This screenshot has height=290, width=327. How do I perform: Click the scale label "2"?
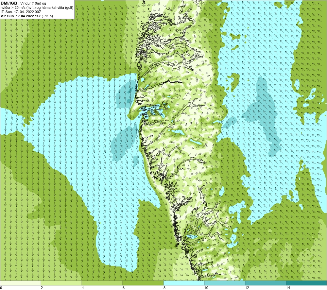[42, 288]
